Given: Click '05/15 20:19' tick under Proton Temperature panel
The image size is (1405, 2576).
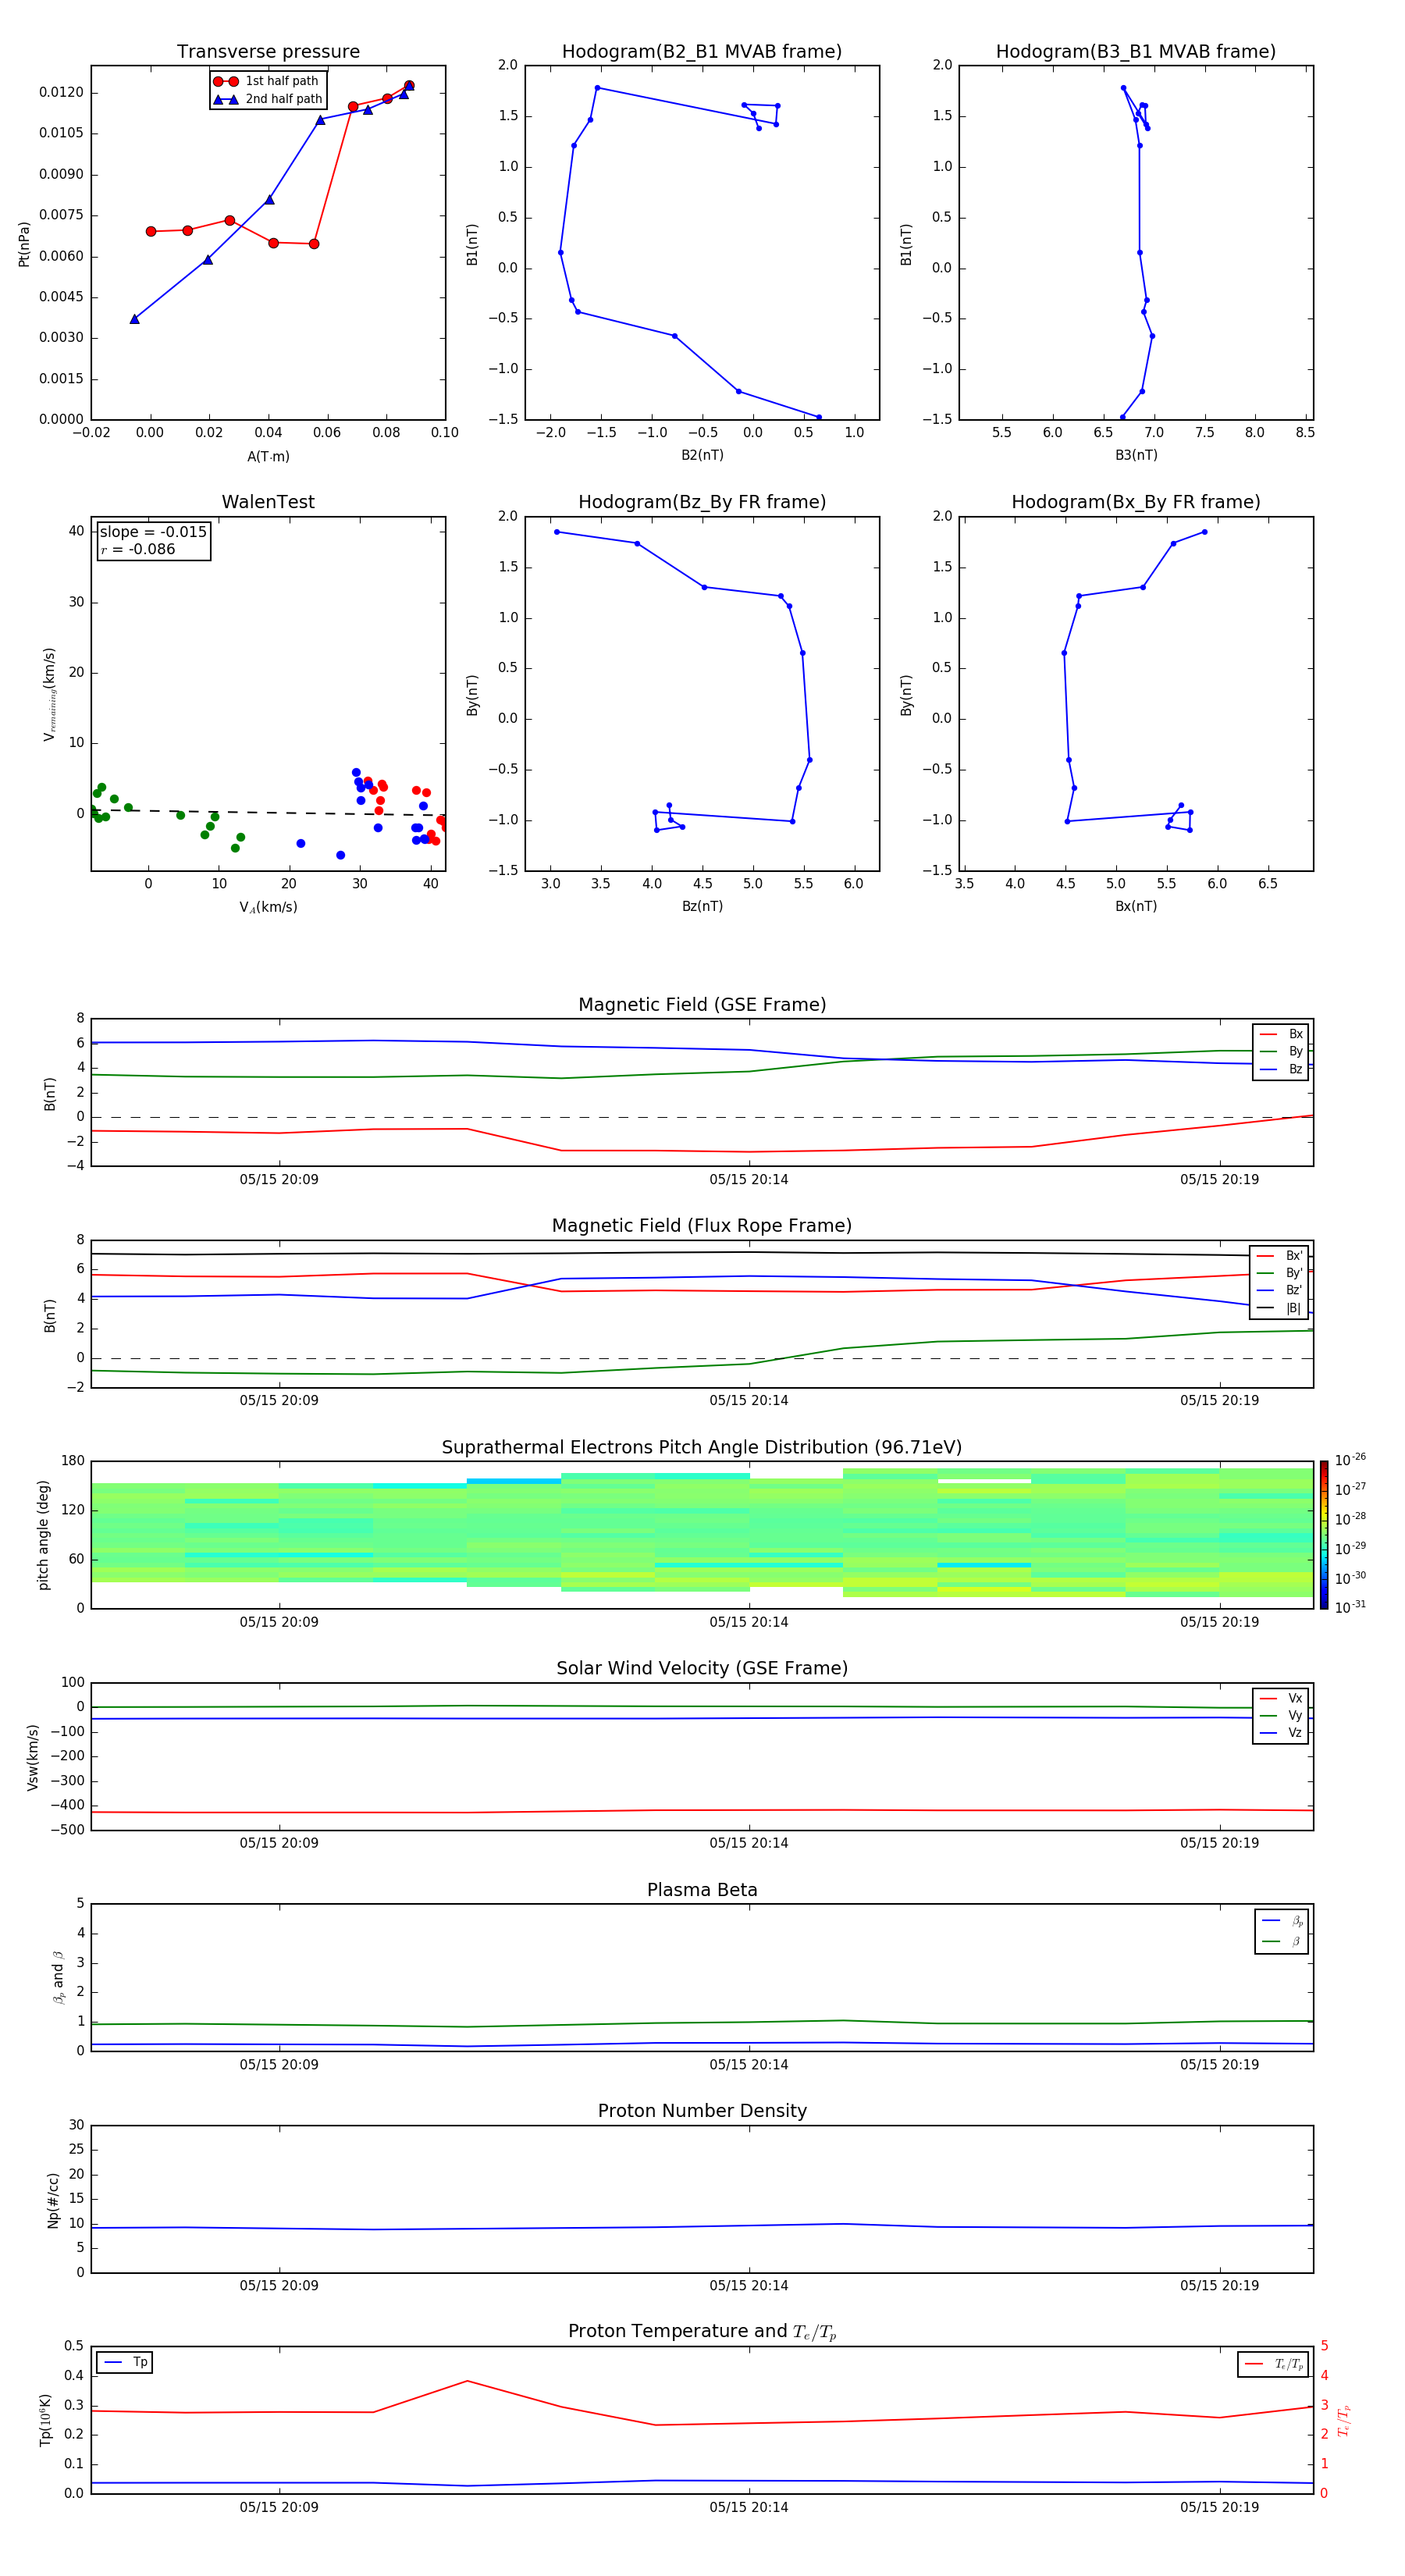Looking at the screenshot, I should pyautogui.click(x=1219, y=2508).
